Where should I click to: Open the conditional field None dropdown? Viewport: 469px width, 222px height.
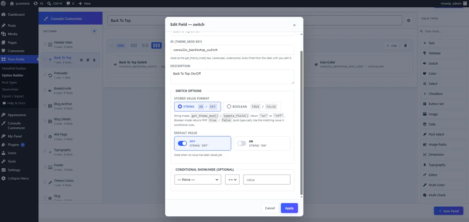coord(198,180)
